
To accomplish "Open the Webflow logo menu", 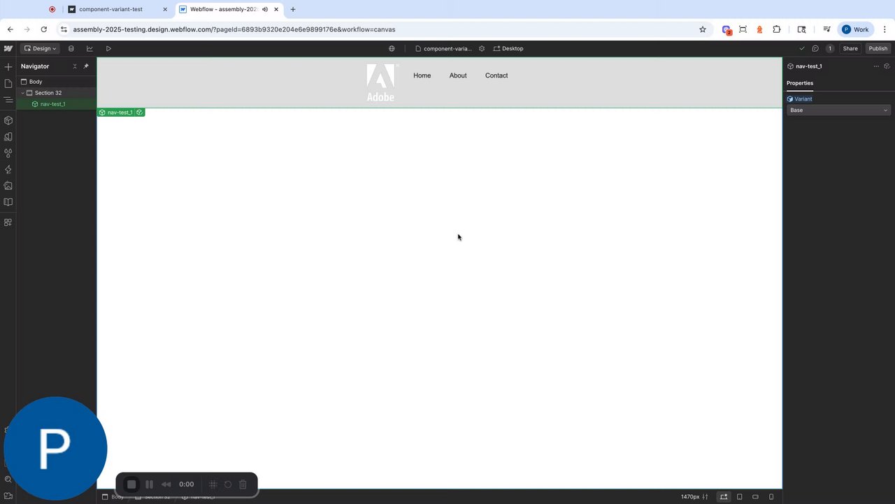I will point(8,49).
